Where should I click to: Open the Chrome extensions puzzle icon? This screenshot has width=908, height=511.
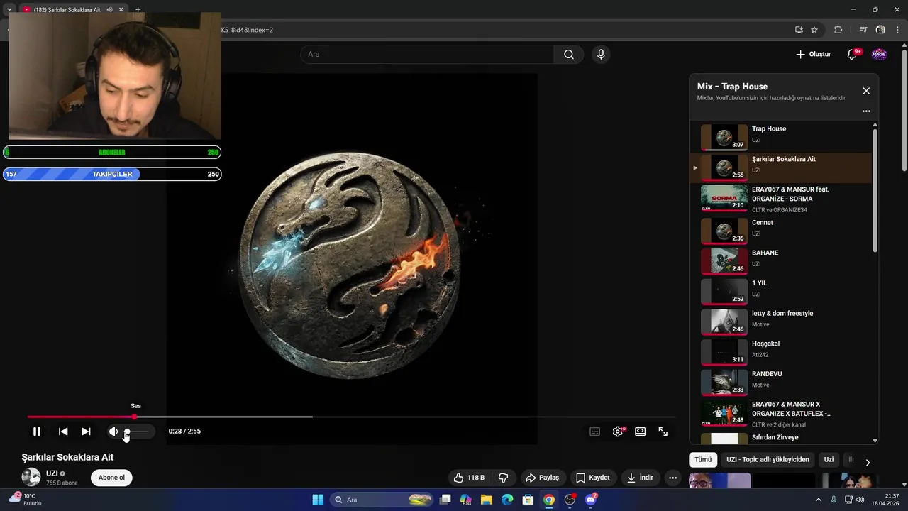pos(838,30)
